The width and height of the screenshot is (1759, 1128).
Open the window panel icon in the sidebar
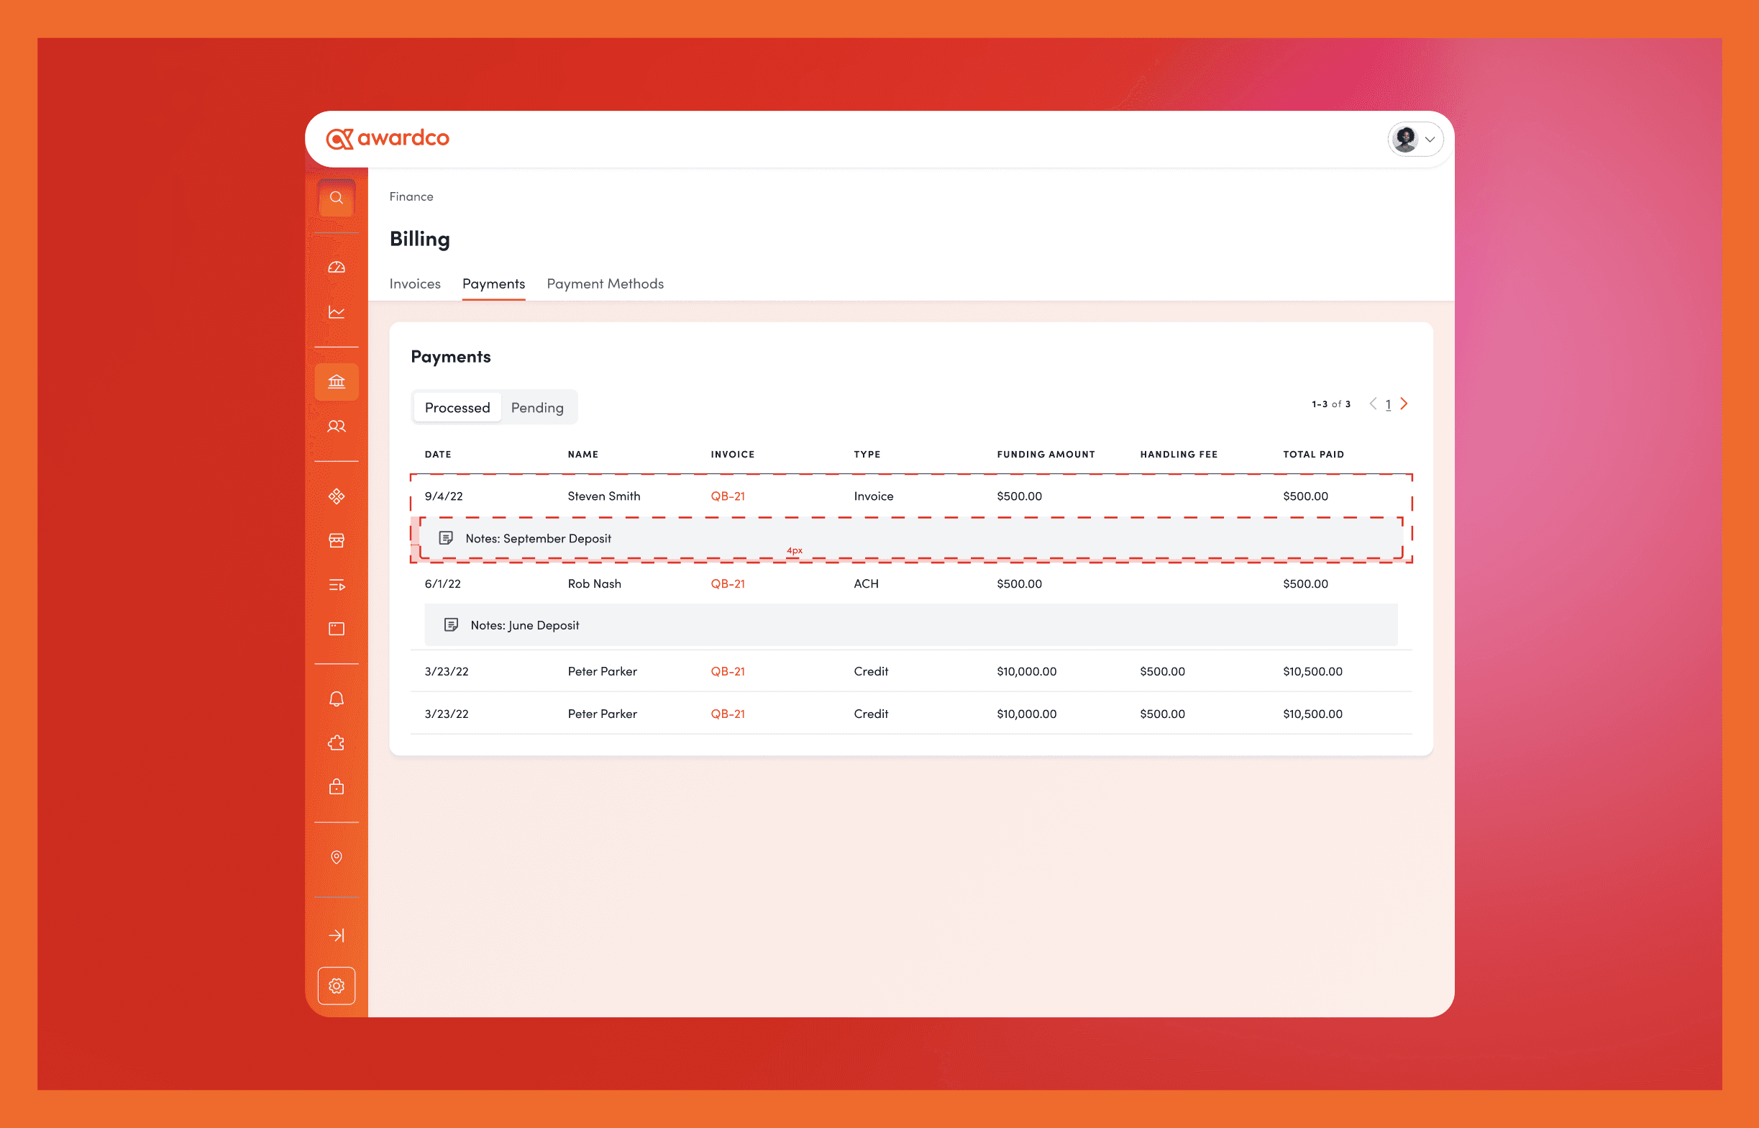point(337,629)
